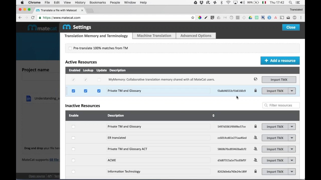
Task: Open Spotlight search in menu bar
Action: pyautogui.click(x=290, y=2)
